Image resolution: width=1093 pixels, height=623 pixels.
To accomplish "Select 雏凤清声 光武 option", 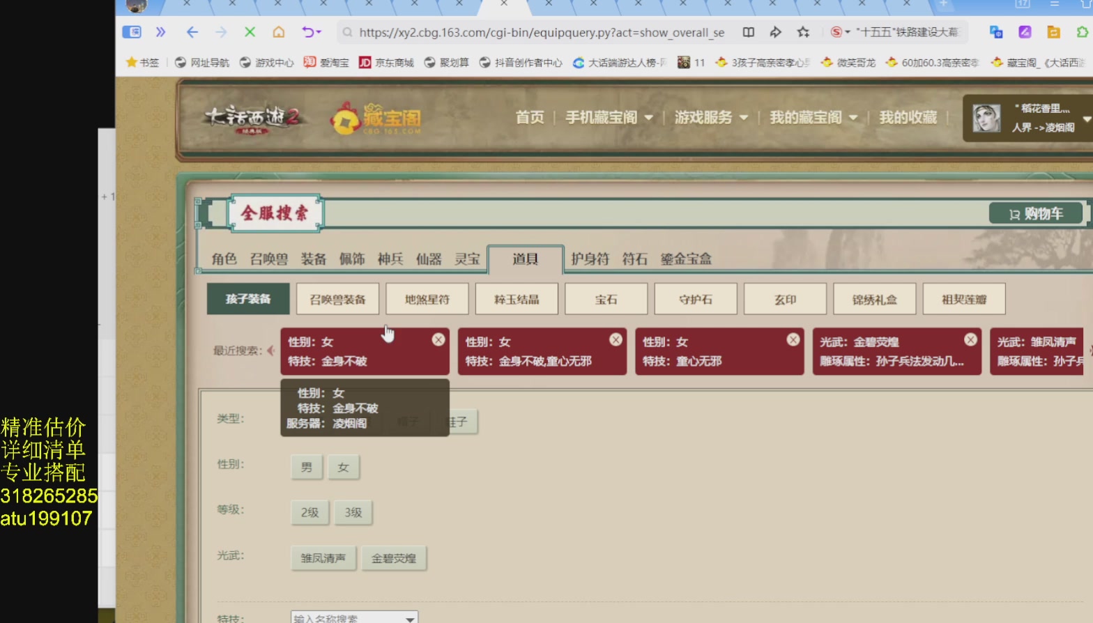I will point(323,558).
